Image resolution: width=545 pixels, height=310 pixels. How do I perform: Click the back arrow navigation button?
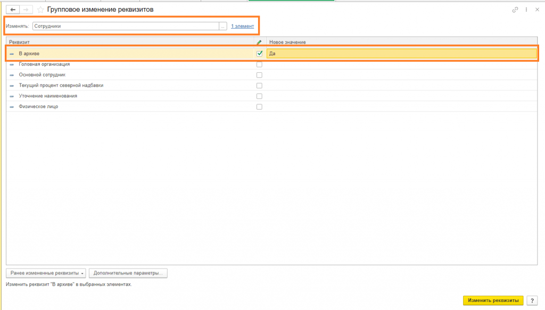pos(13,10)
